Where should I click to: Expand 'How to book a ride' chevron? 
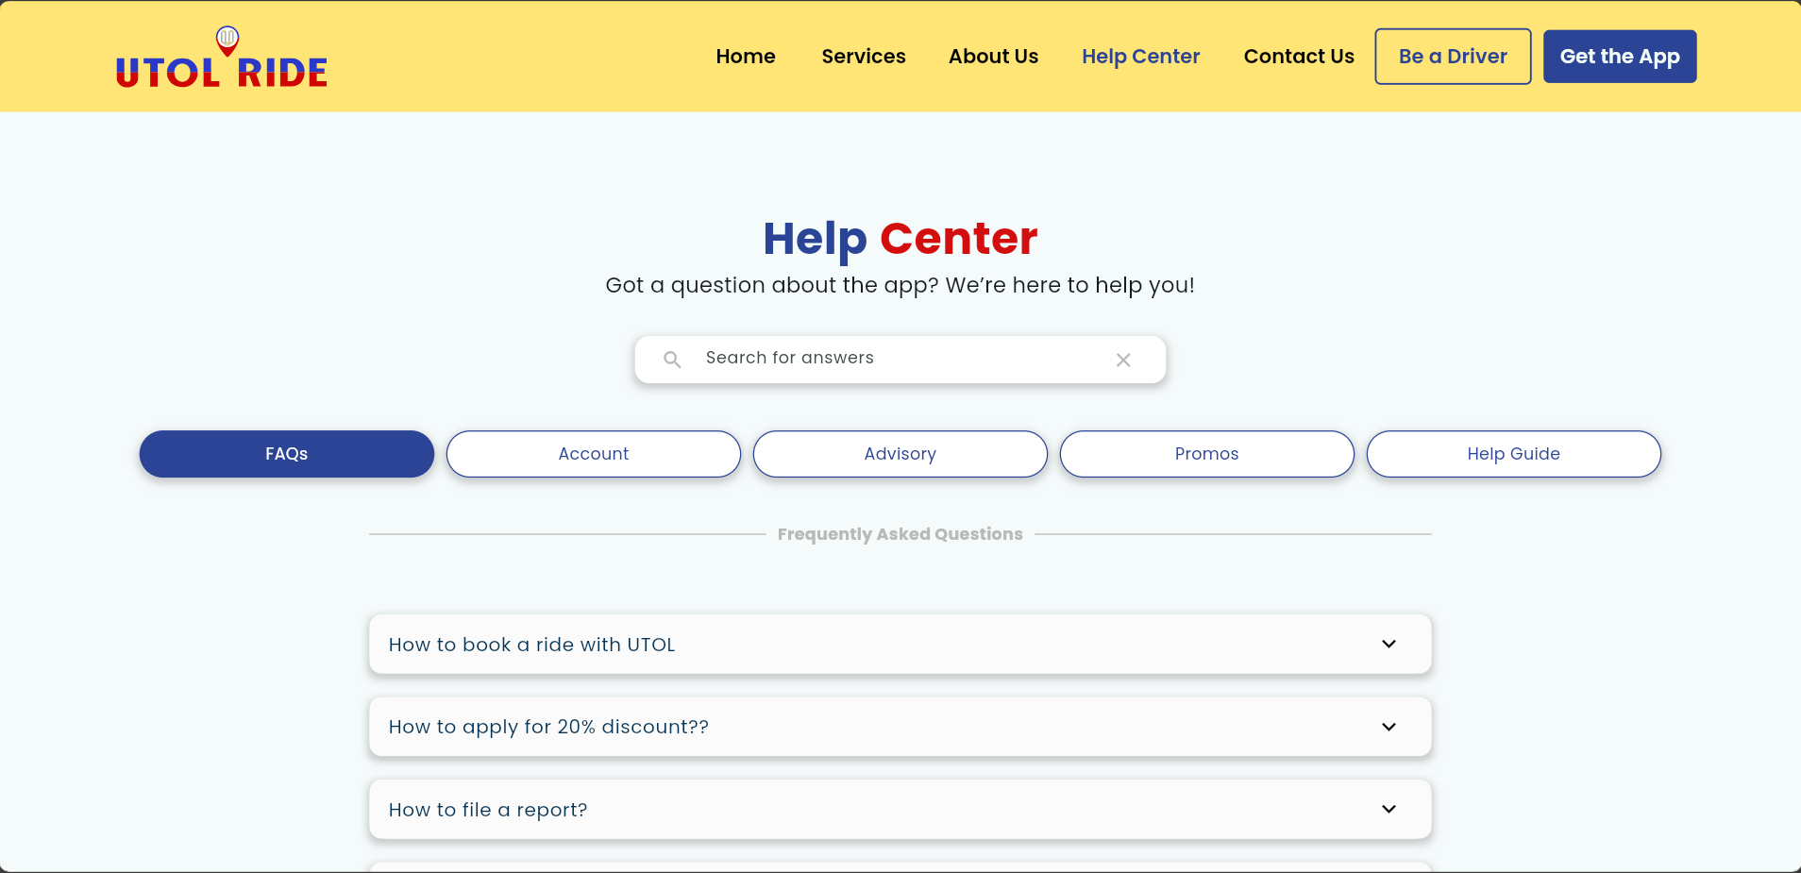pos(1389,645)
